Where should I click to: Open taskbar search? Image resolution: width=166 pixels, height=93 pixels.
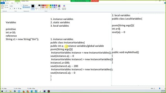click(6, 91)
